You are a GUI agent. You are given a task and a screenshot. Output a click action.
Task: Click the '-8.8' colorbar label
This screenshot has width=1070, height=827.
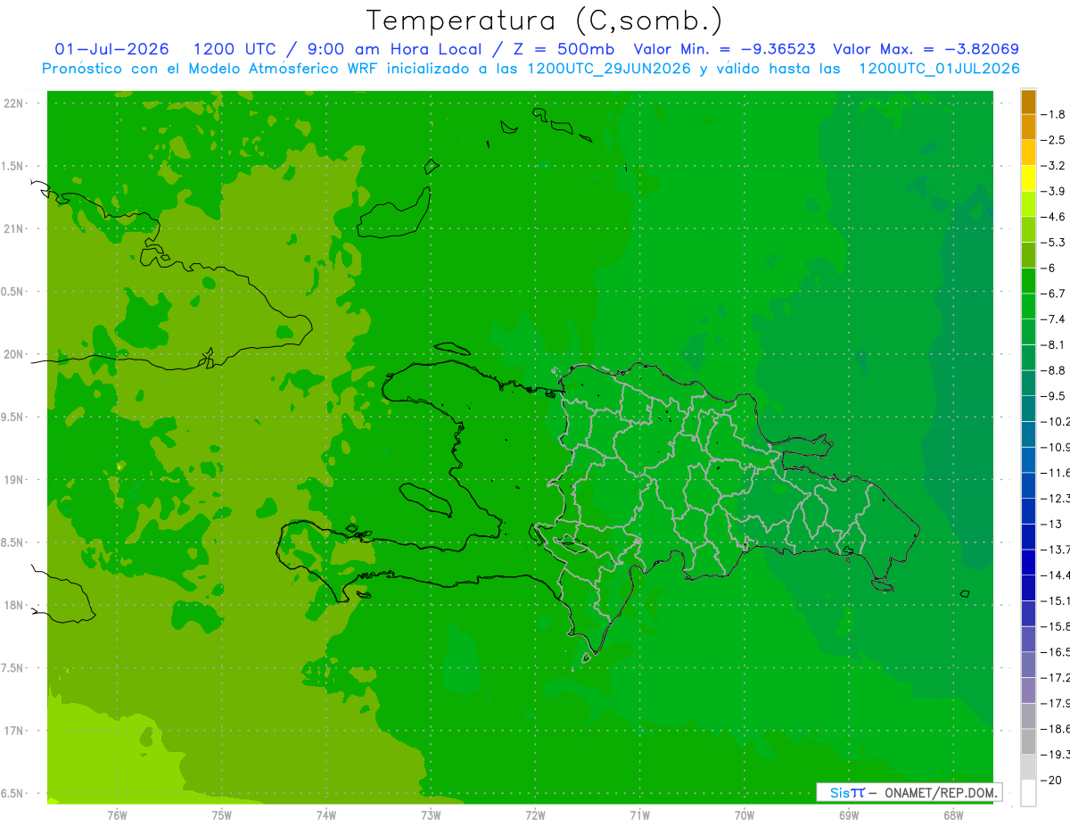(1053, 370)
